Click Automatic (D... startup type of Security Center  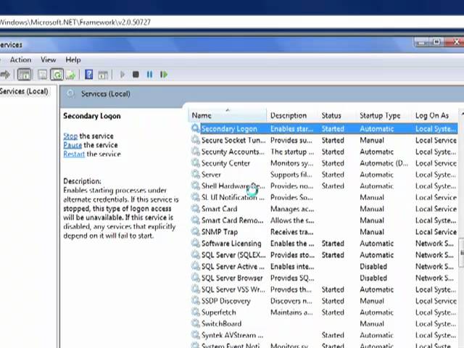(x=384, y=162)
